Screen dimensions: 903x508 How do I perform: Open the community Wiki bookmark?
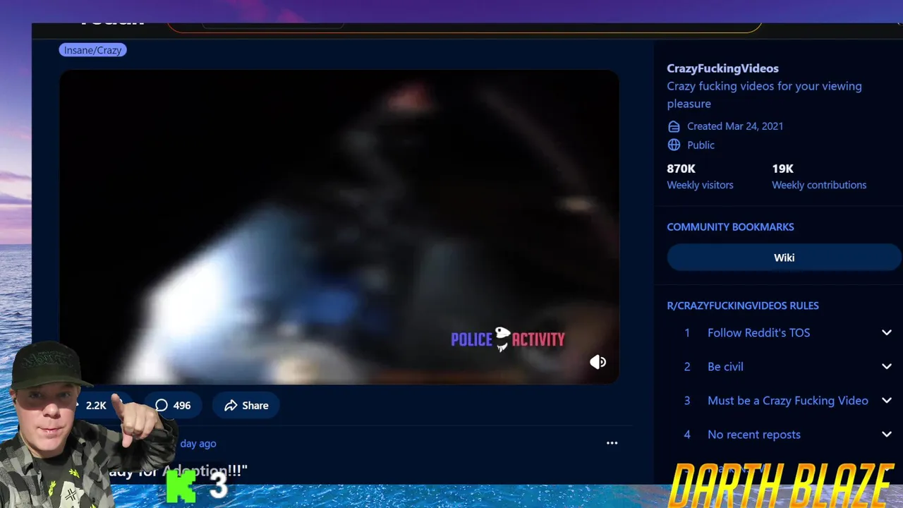[x=784, y=258]
